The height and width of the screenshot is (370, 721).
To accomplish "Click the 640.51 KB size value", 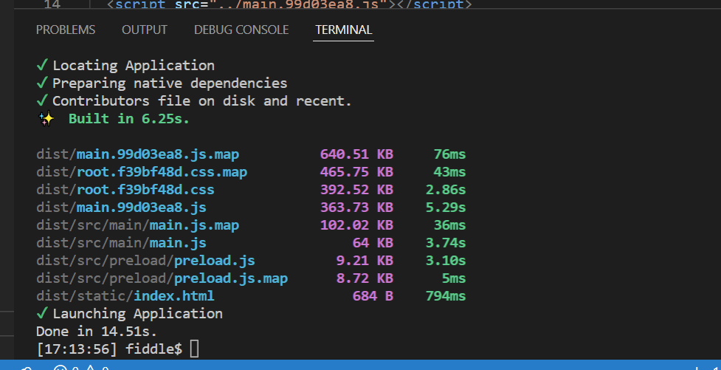I will pos(357,154).
